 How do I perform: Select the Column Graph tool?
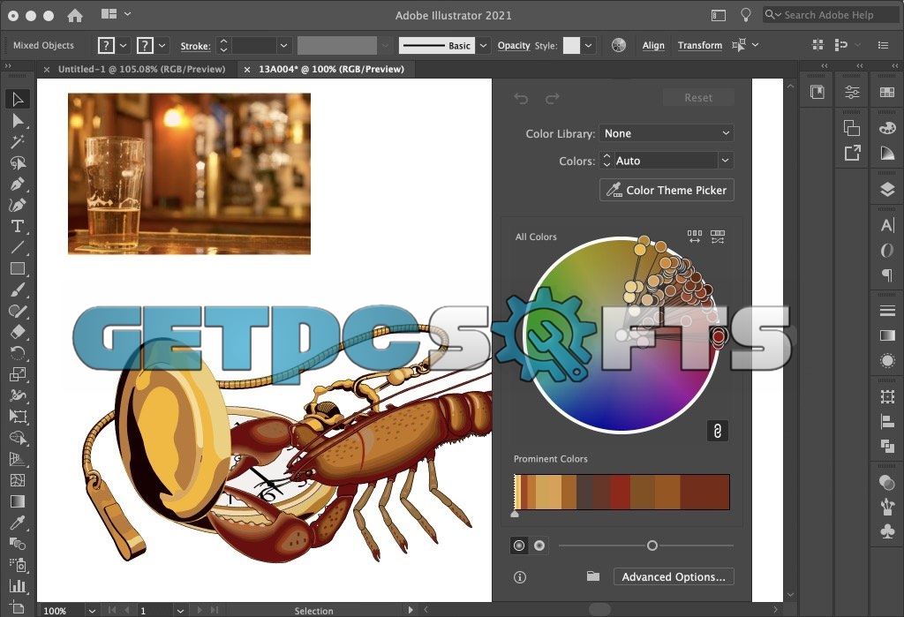coord(18,586)
